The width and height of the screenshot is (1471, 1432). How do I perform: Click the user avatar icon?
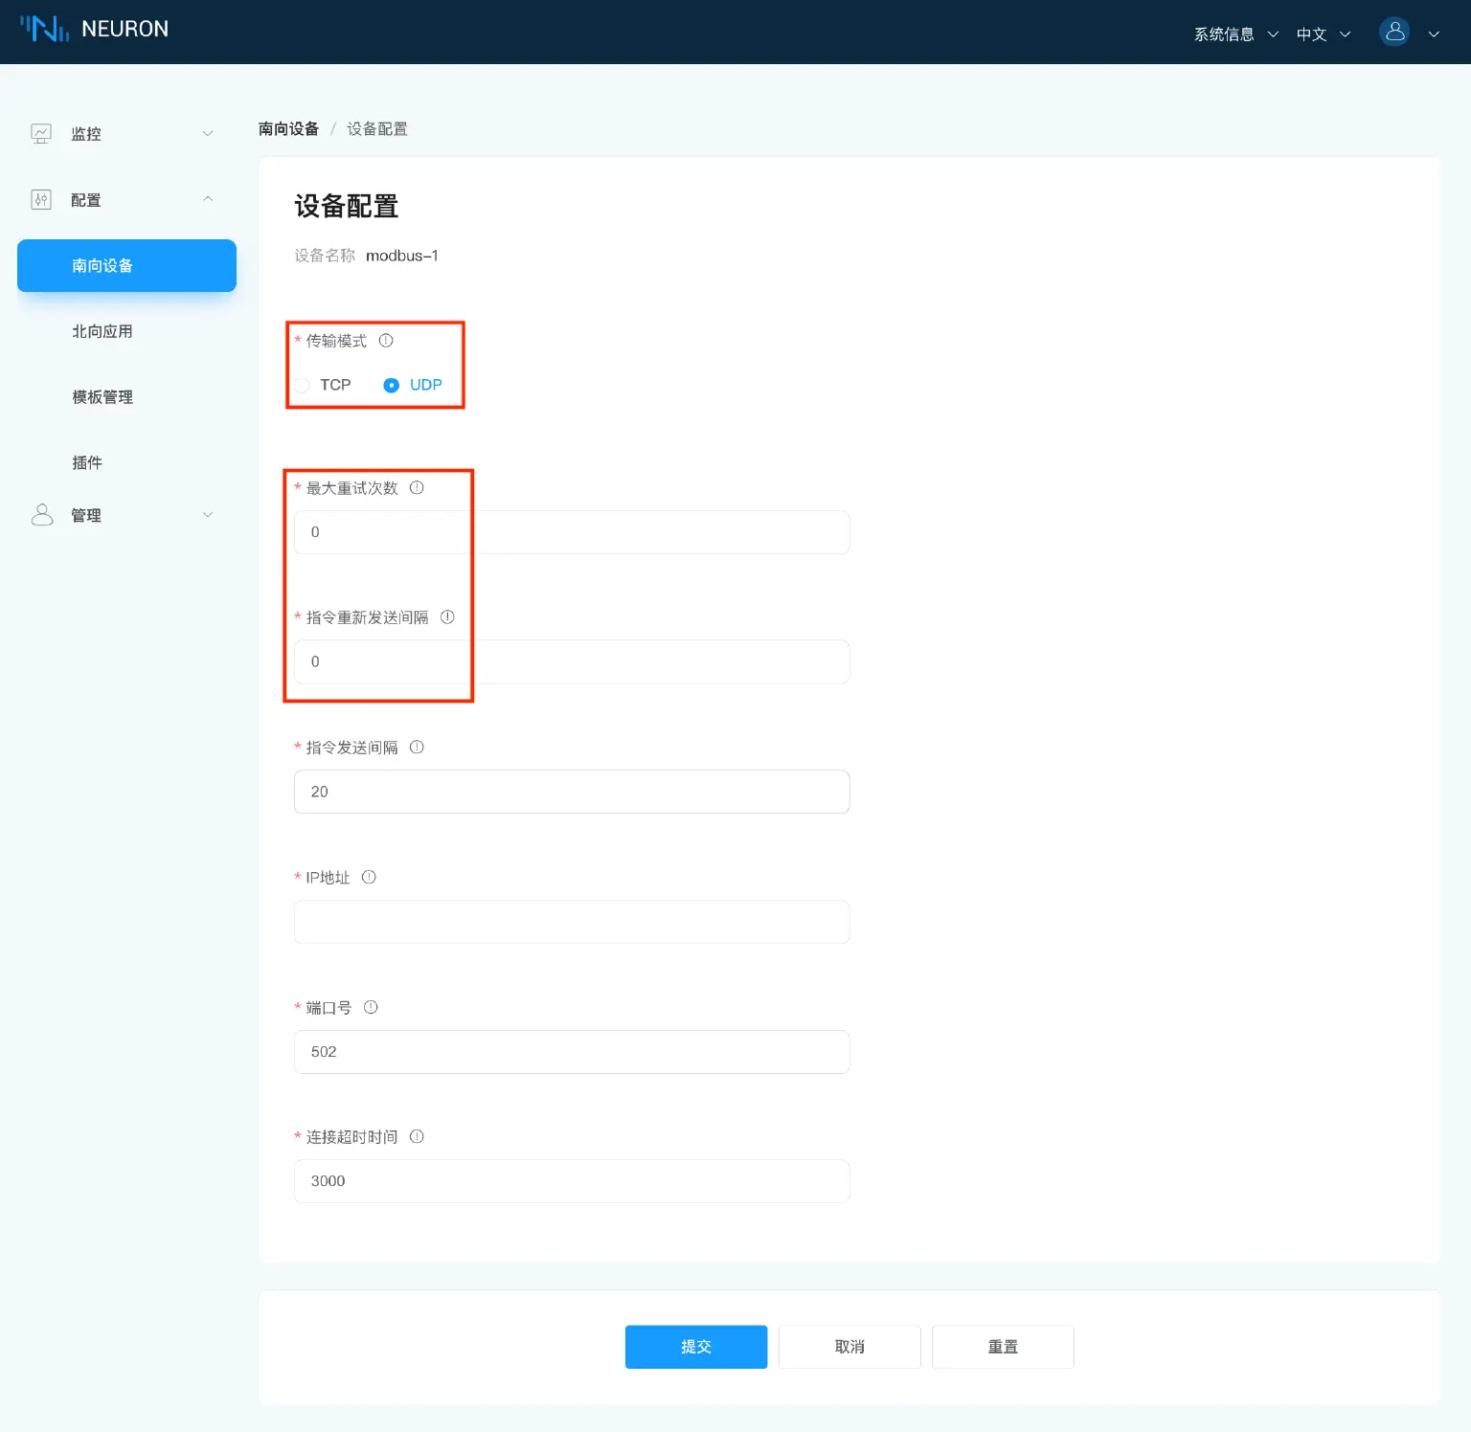(1394, 32)
